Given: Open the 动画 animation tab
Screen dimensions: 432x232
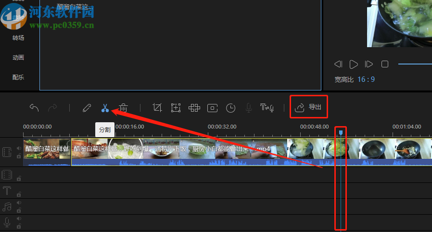Looking at the screenshot, I should (x=18, y=58).
